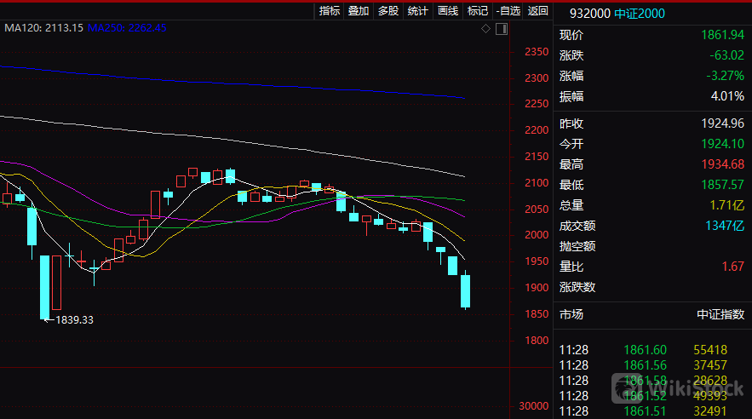Click the 标记 mark button

477,11
